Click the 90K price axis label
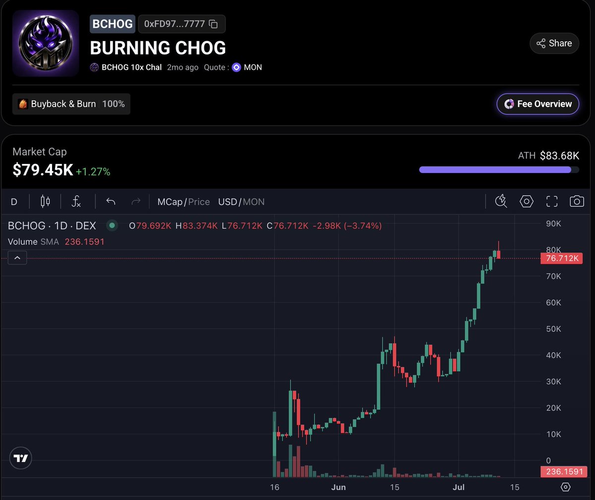This screenshot has width=595, height=500. coord(553,223)
